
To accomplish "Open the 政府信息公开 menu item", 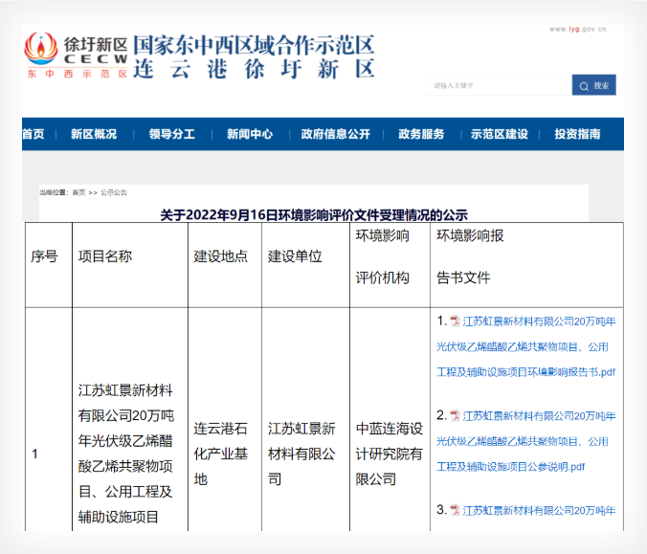I will [336, 134].
